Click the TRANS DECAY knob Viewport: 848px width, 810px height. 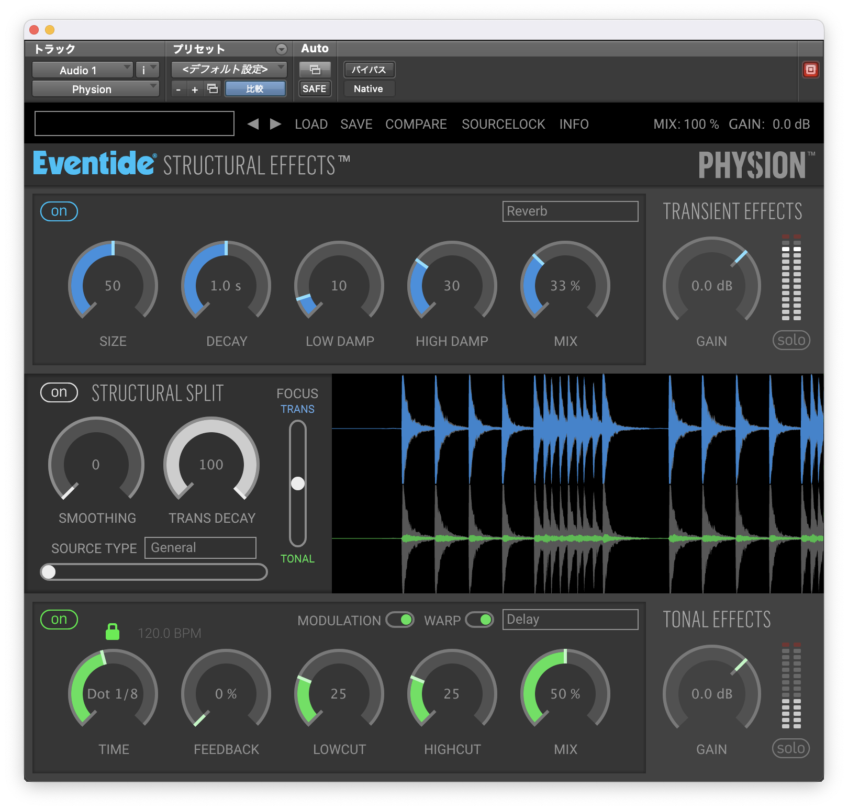point(211,464)
